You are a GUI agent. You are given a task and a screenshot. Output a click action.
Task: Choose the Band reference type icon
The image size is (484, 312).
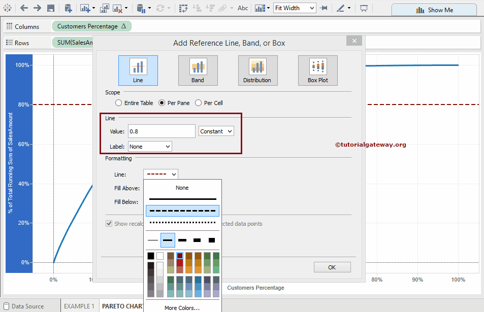click(x=198, y=70)
